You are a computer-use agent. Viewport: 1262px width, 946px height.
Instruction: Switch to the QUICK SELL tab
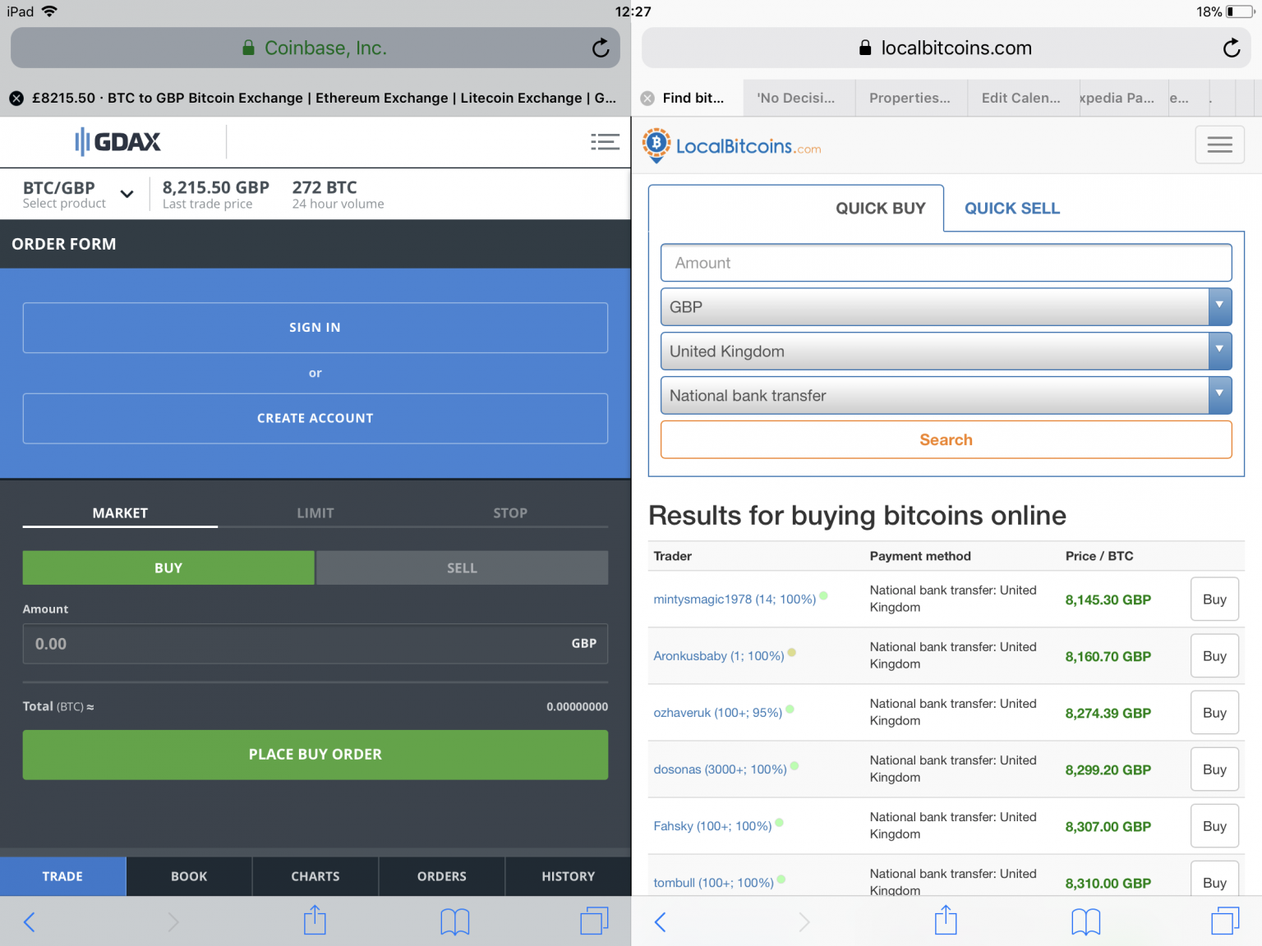(1011, 209)
